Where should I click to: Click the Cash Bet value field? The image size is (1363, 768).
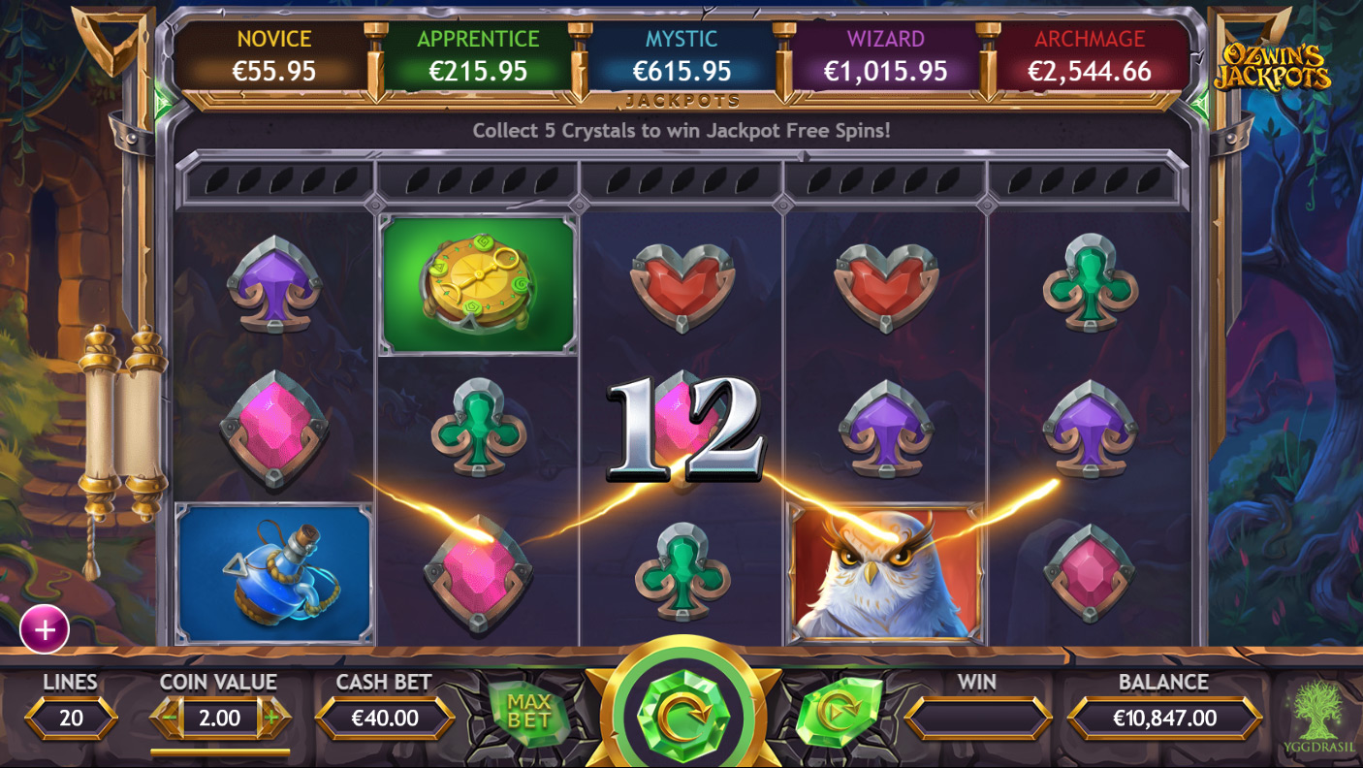click(x=385, y=719)
